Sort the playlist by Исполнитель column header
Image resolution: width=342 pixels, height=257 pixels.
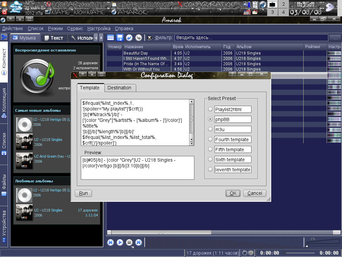point(203,47)
